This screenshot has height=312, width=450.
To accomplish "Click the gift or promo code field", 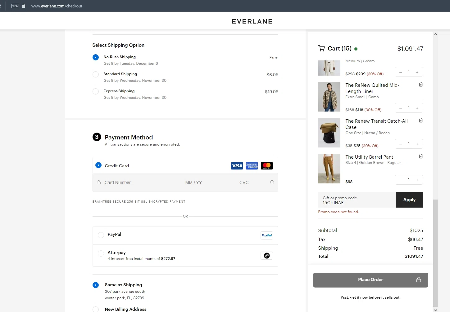I will point(357,200).
